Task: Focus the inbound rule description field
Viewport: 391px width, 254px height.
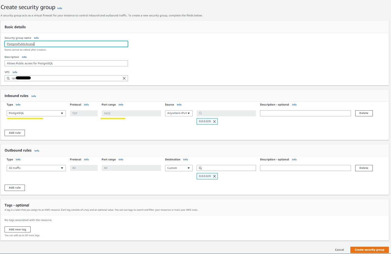Action: tap(305, 113)
